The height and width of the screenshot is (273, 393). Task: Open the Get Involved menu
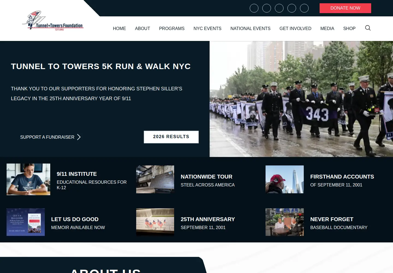pyautogui.click(x=295, y=28)
